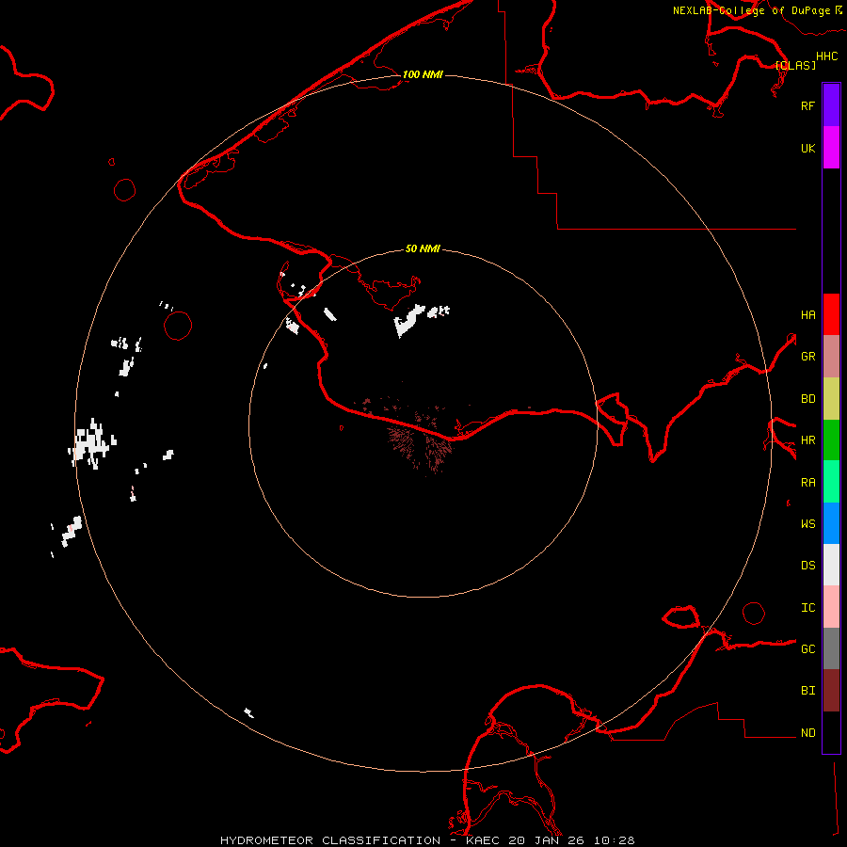Click the HR legend label
This screenshot has height=847, width=847.
[x=807, y=440]
